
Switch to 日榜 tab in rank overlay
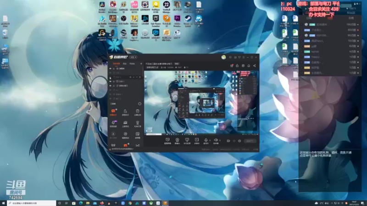coord(309,18)
